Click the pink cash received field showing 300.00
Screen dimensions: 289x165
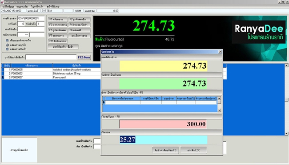(x=163, y=124)
